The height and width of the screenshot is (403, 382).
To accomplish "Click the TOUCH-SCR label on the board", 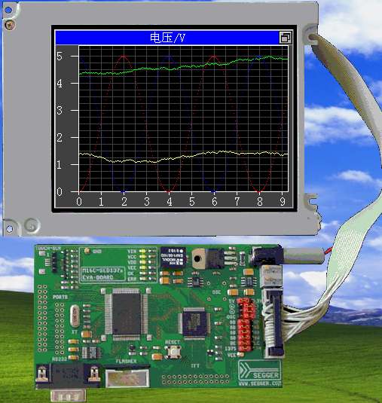I will (48, 249).
